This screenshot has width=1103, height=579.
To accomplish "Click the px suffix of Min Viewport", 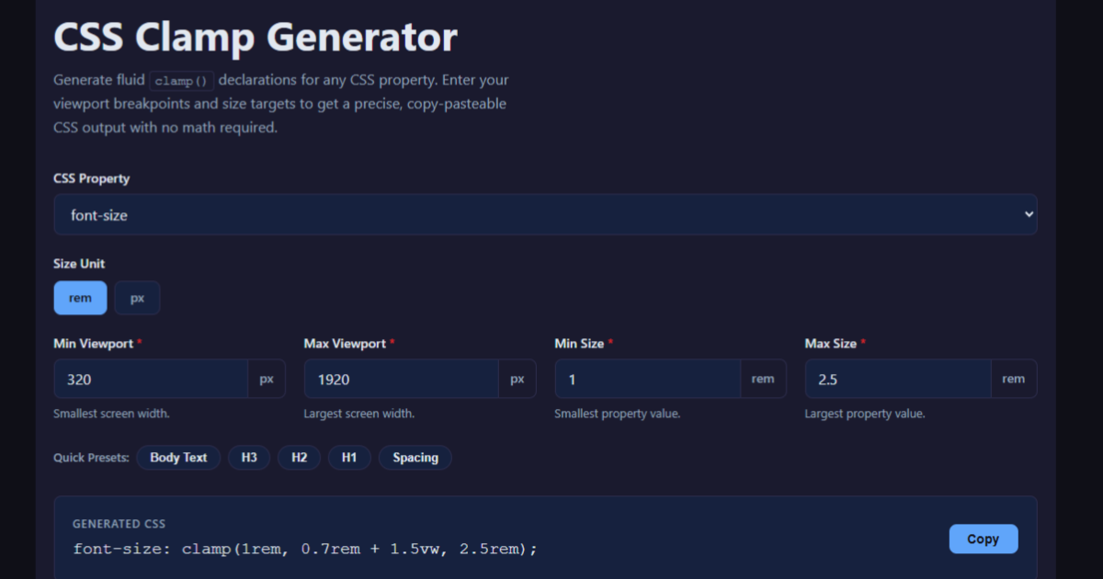I will [x=267, y=379].
